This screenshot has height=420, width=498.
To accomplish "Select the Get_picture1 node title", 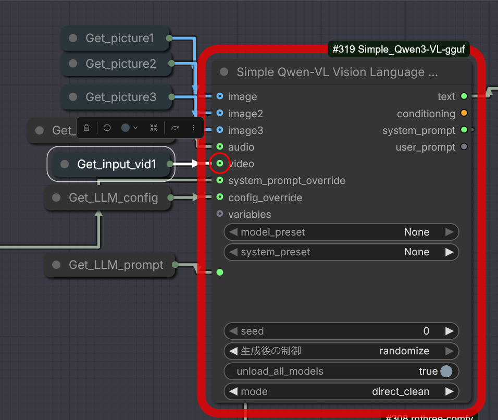I will (x=120, y=39).
